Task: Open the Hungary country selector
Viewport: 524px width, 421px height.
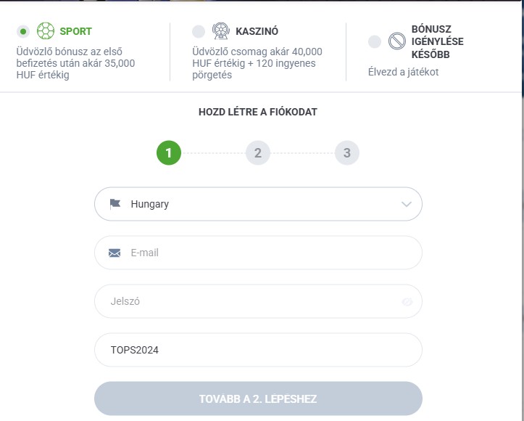Action: point(258,204)
